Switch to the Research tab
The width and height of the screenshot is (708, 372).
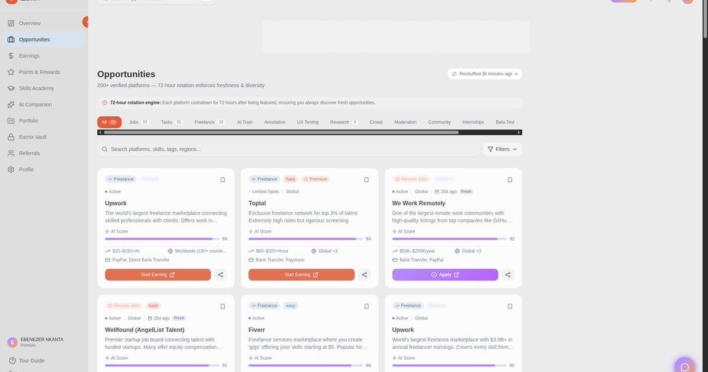[343, 122]
